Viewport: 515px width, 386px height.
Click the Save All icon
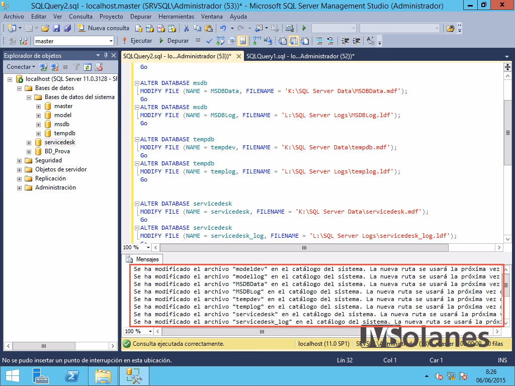tap(67, 28)
